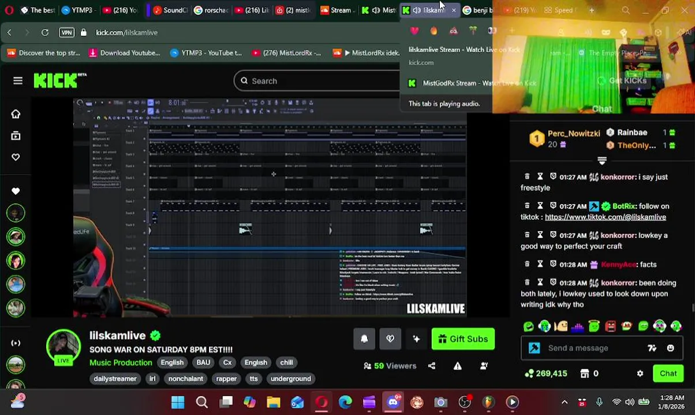The height and width of the screenshot is (415, 695).
Task: Click the red angry face emote
Action: (x=611, y=327)
